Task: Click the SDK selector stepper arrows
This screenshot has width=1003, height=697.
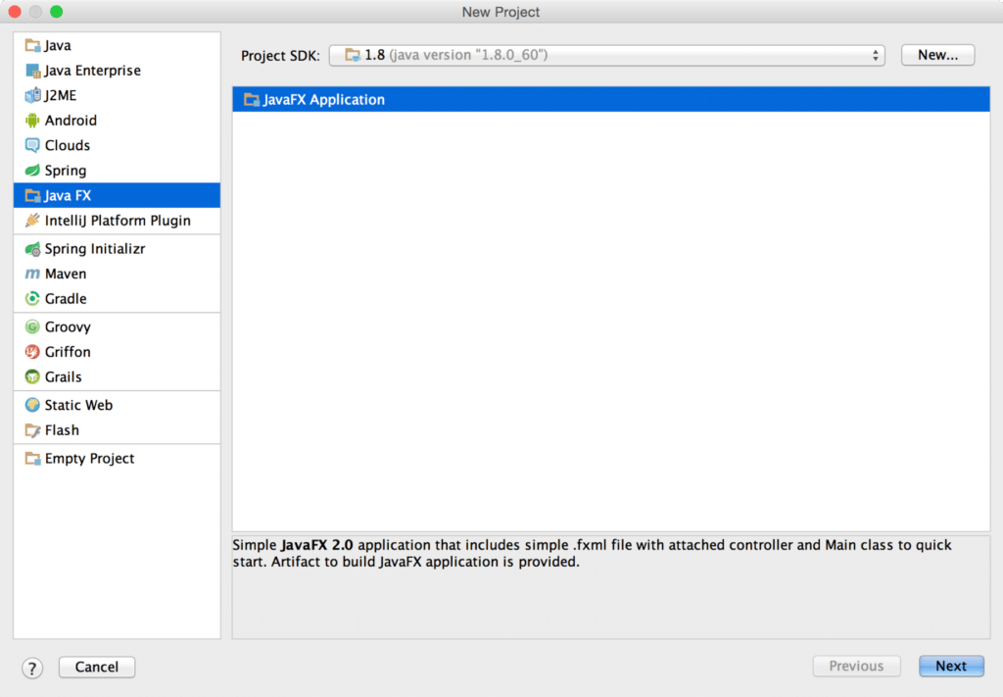Action: coord(875,55)
